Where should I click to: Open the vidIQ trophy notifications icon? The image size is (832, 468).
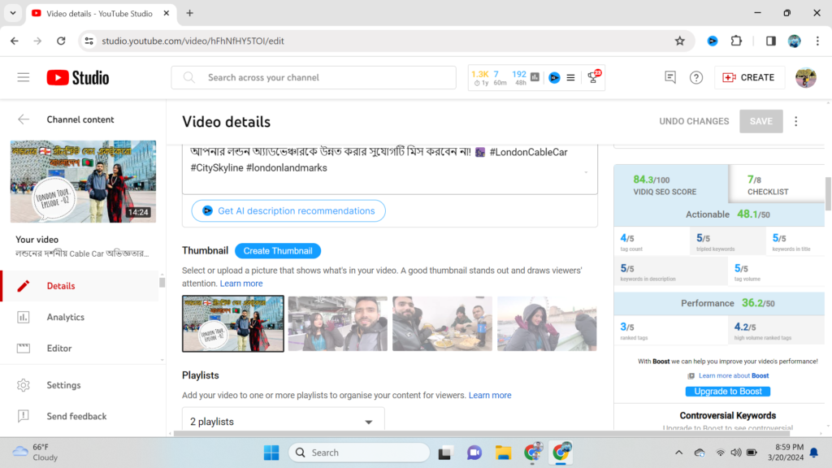[594, 77]
